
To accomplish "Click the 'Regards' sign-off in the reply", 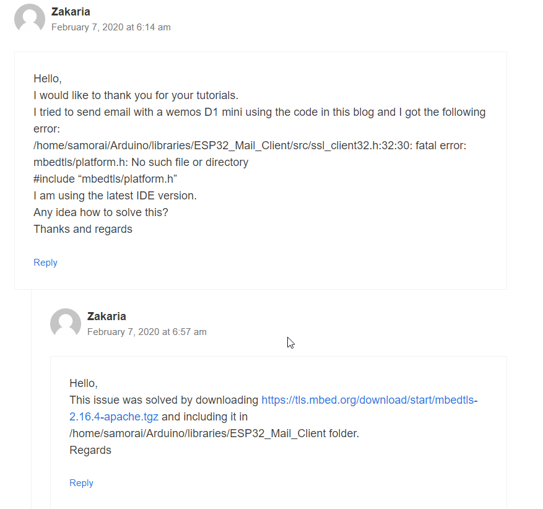I will pos(90,450).
